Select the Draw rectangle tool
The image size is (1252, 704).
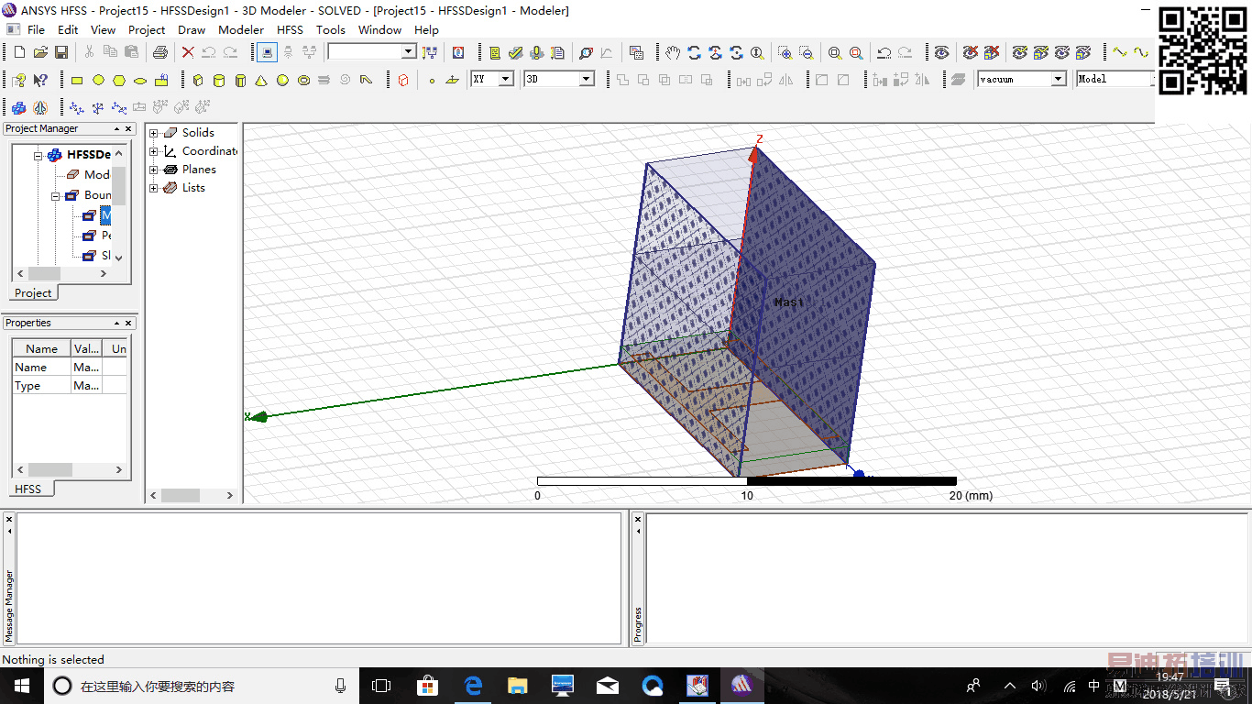(x=77, y=81)
